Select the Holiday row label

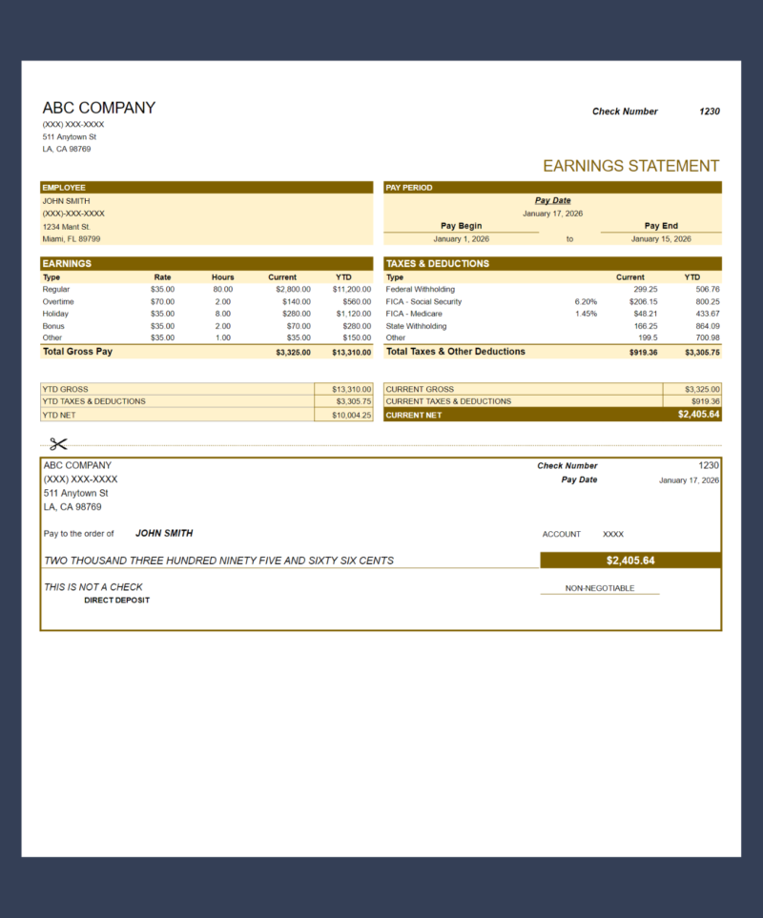pos(55,314)
